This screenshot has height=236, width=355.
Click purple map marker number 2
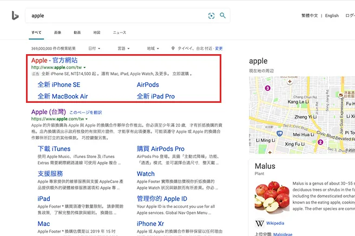point(320,142)
